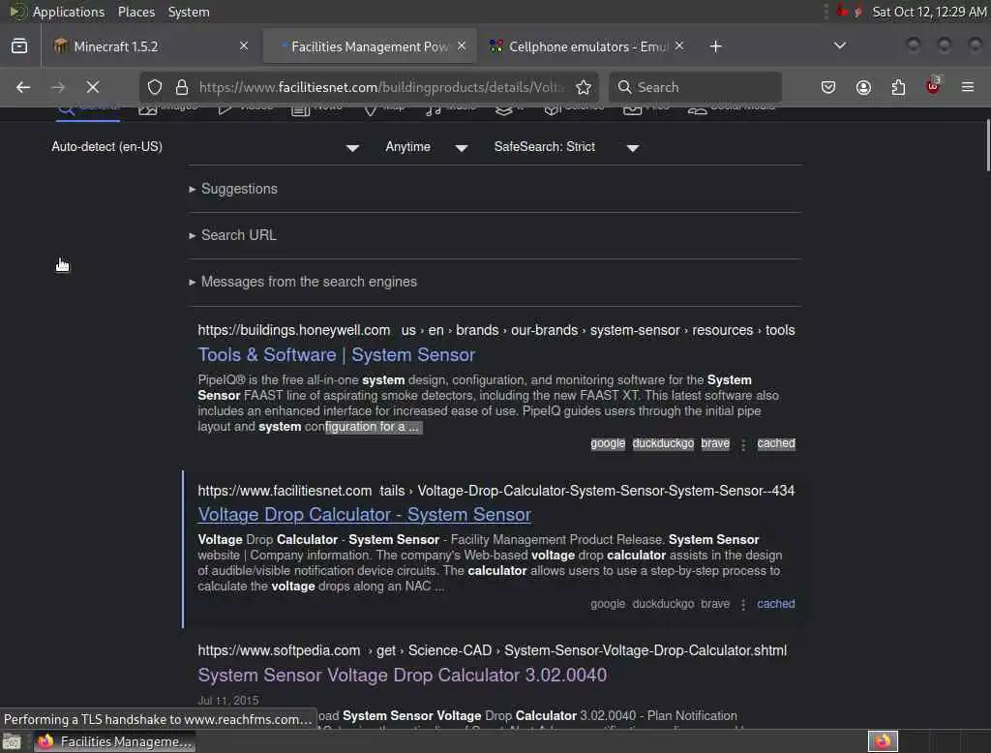Open the System menu
Viewport: 991px width, 753px height.
tap(189, 12)
